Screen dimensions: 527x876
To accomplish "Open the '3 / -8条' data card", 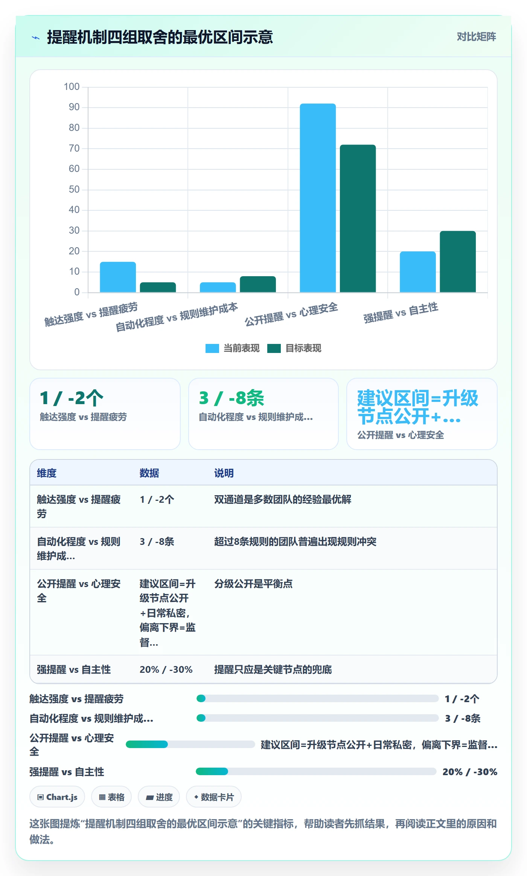I will pyautogui.click(x=263, y=414).
